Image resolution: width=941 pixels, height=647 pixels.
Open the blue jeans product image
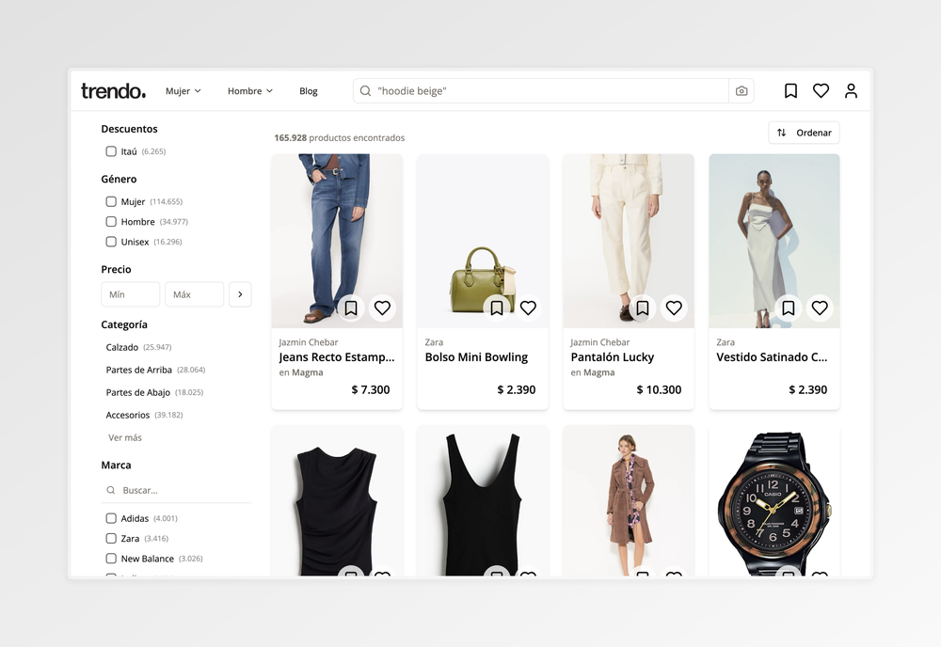337,241
